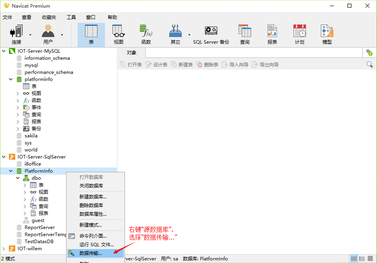Viewport: 377px width, 263px height.
Task: Click 新建表 button in object toolbar
Action: pos(182,64)
